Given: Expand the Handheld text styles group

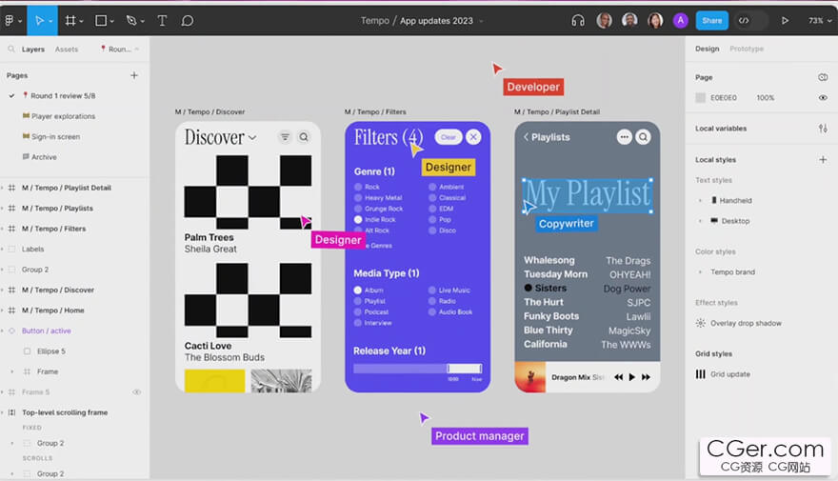Looking at the screenshot, I should tap(700, 200).
